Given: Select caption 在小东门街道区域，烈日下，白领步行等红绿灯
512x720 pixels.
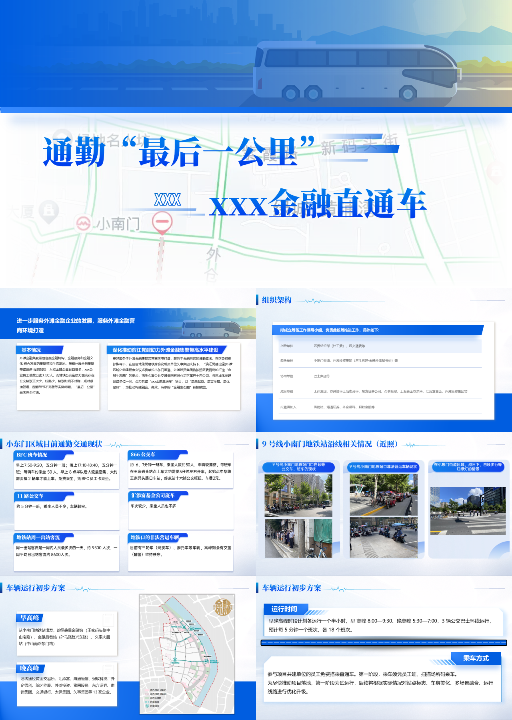Looking at the screenshot, I should click(468, 467).
